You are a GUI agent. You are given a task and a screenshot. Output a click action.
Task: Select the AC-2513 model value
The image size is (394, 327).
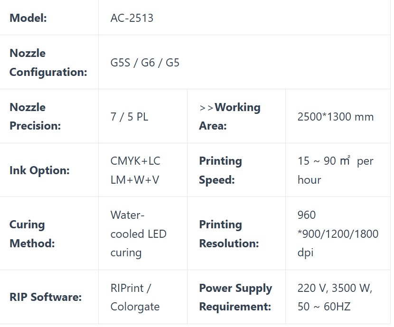coord(132,18)
